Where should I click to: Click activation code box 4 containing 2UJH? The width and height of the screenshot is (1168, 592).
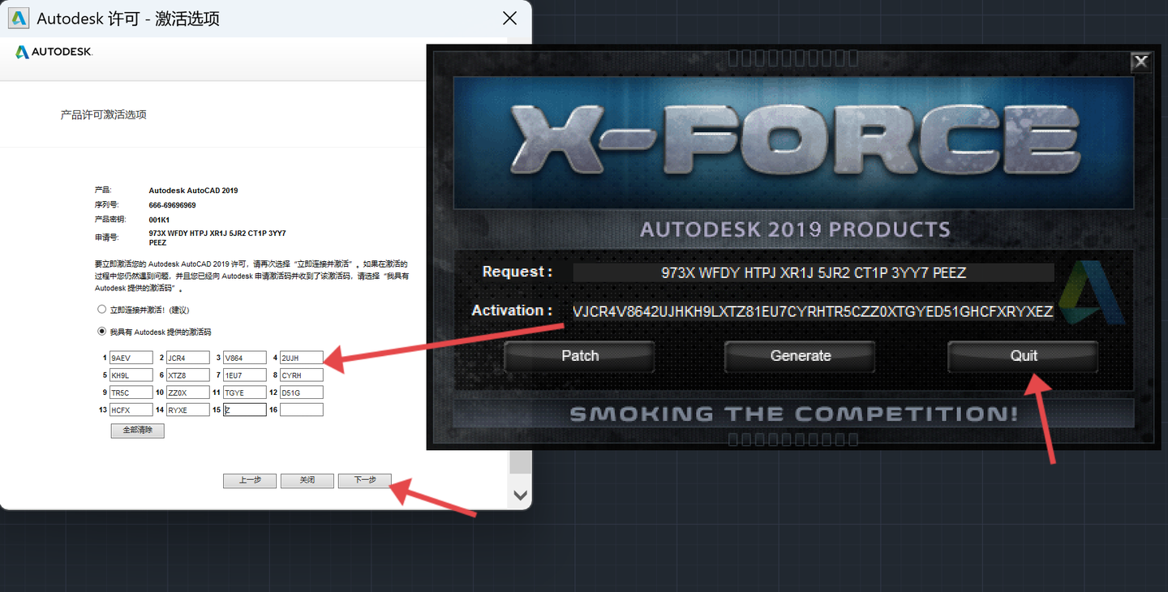click(302, 358)
